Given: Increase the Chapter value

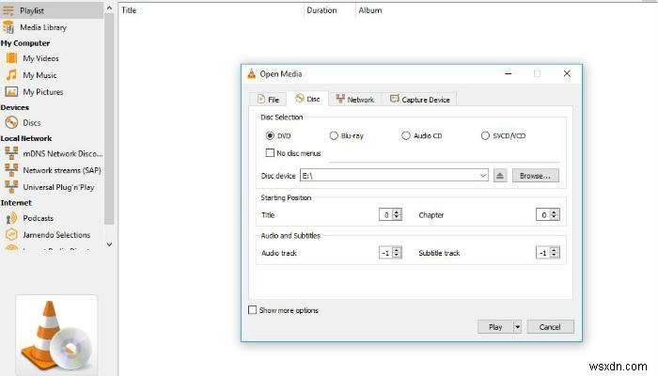Looking at the screenshot, I should 554,211.
